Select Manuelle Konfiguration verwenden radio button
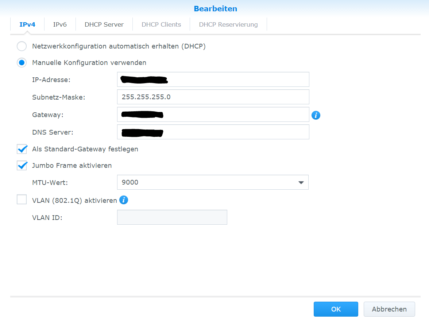This screenshot has height=321, width=429. (22, 63)
